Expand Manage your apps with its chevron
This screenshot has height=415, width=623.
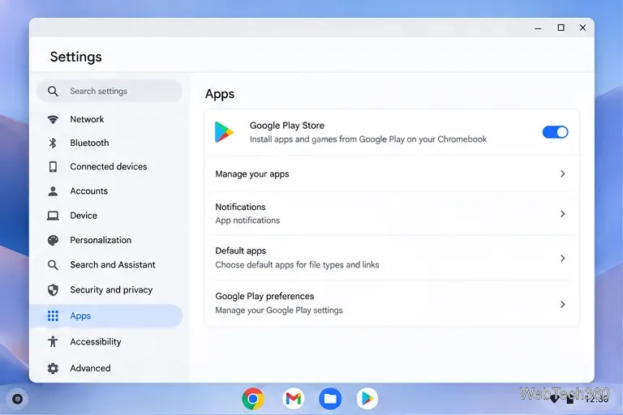click(x=563, y=174)
